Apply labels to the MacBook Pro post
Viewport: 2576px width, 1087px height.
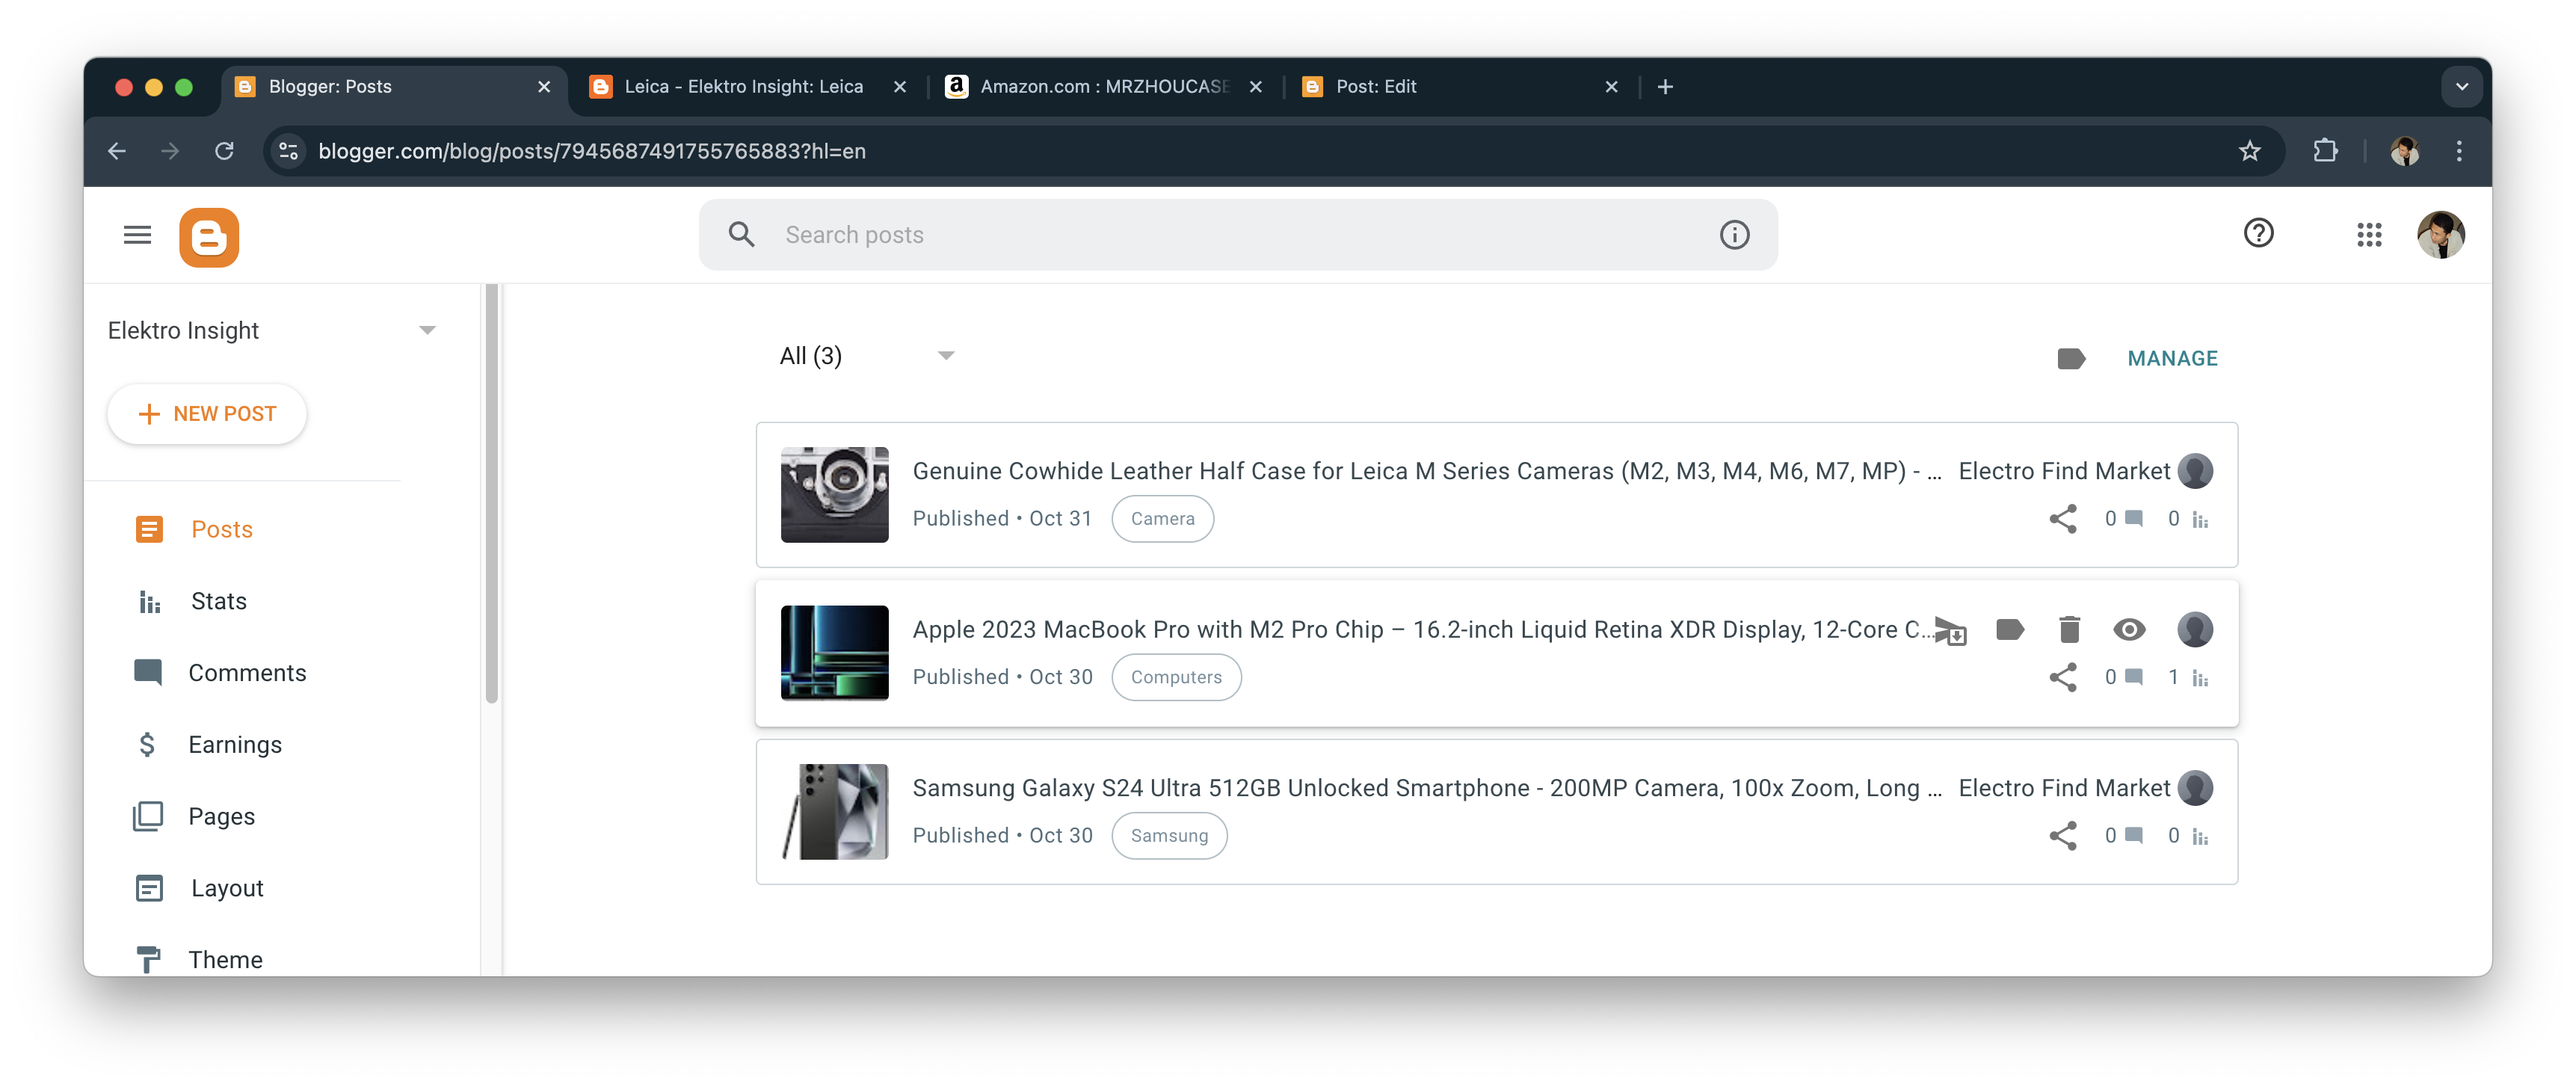pyautogui.click(x=2010, y=629)
